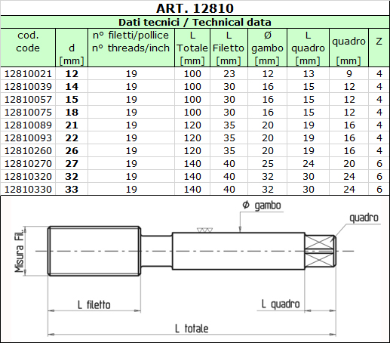
Task: Click the bold d value 27
Action: pos(72,164)
